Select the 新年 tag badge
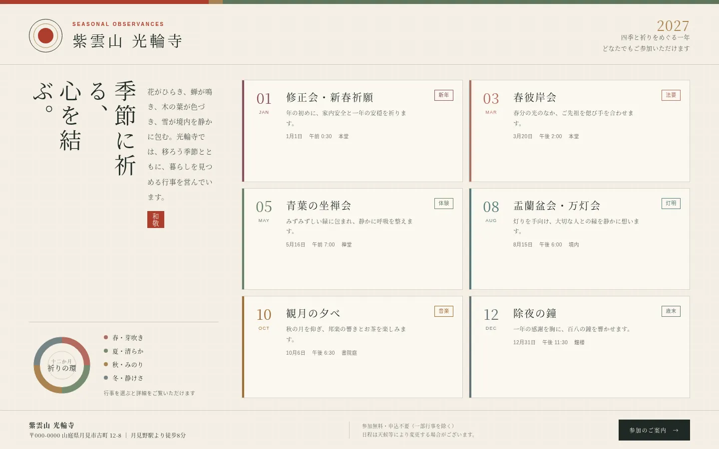Image resolution: width=719 pixels, height=449 pixels. click(444, 95)
